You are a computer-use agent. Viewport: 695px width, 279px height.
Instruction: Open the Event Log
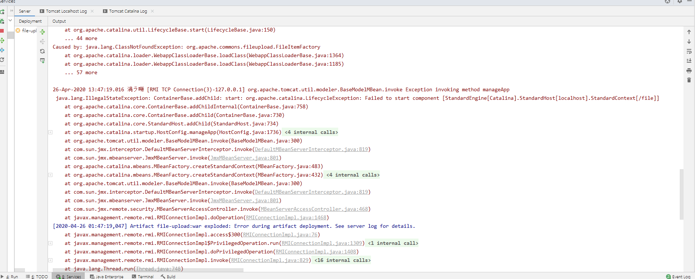click(678, 276)
